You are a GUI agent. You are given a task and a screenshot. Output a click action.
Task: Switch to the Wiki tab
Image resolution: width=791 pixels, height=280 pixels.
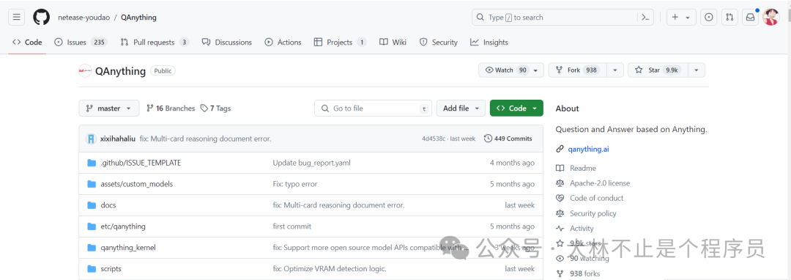393,43
